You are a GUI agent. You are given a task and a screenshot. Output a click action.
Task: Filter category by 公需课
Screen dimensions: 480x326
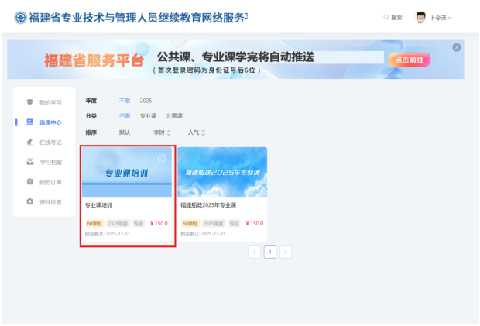tap(174, 115)
